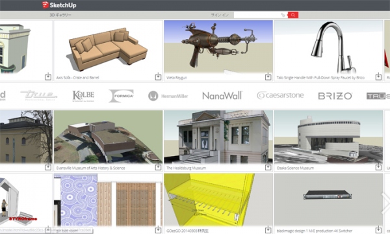This screenshot has width=390, height=234.
Task: Click 'The Healdsburg Museum' title text
Action: [186, 168]
